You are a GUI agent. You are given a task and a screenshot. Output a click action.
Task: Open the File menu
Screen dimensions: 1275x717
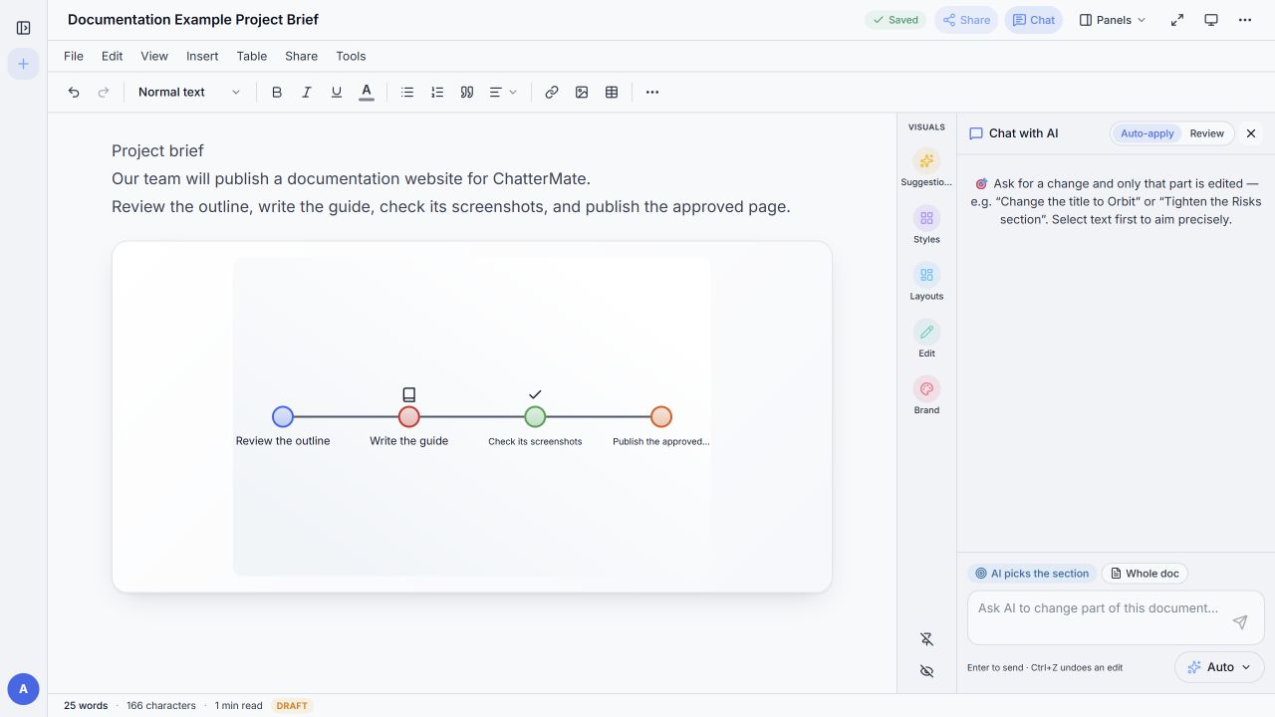coord(74,56)
